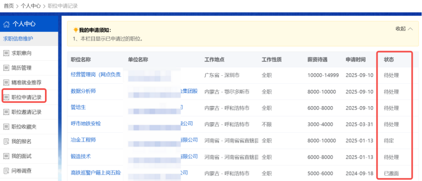Select 求职信息维护 section header
The image size is (422, 181).
[x=18, y=39]
